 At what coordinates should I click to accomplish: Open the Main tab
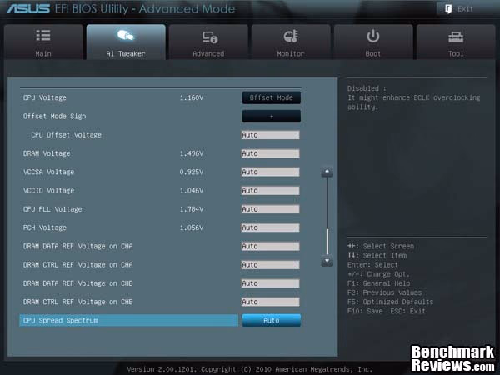(x=43, y=42)
